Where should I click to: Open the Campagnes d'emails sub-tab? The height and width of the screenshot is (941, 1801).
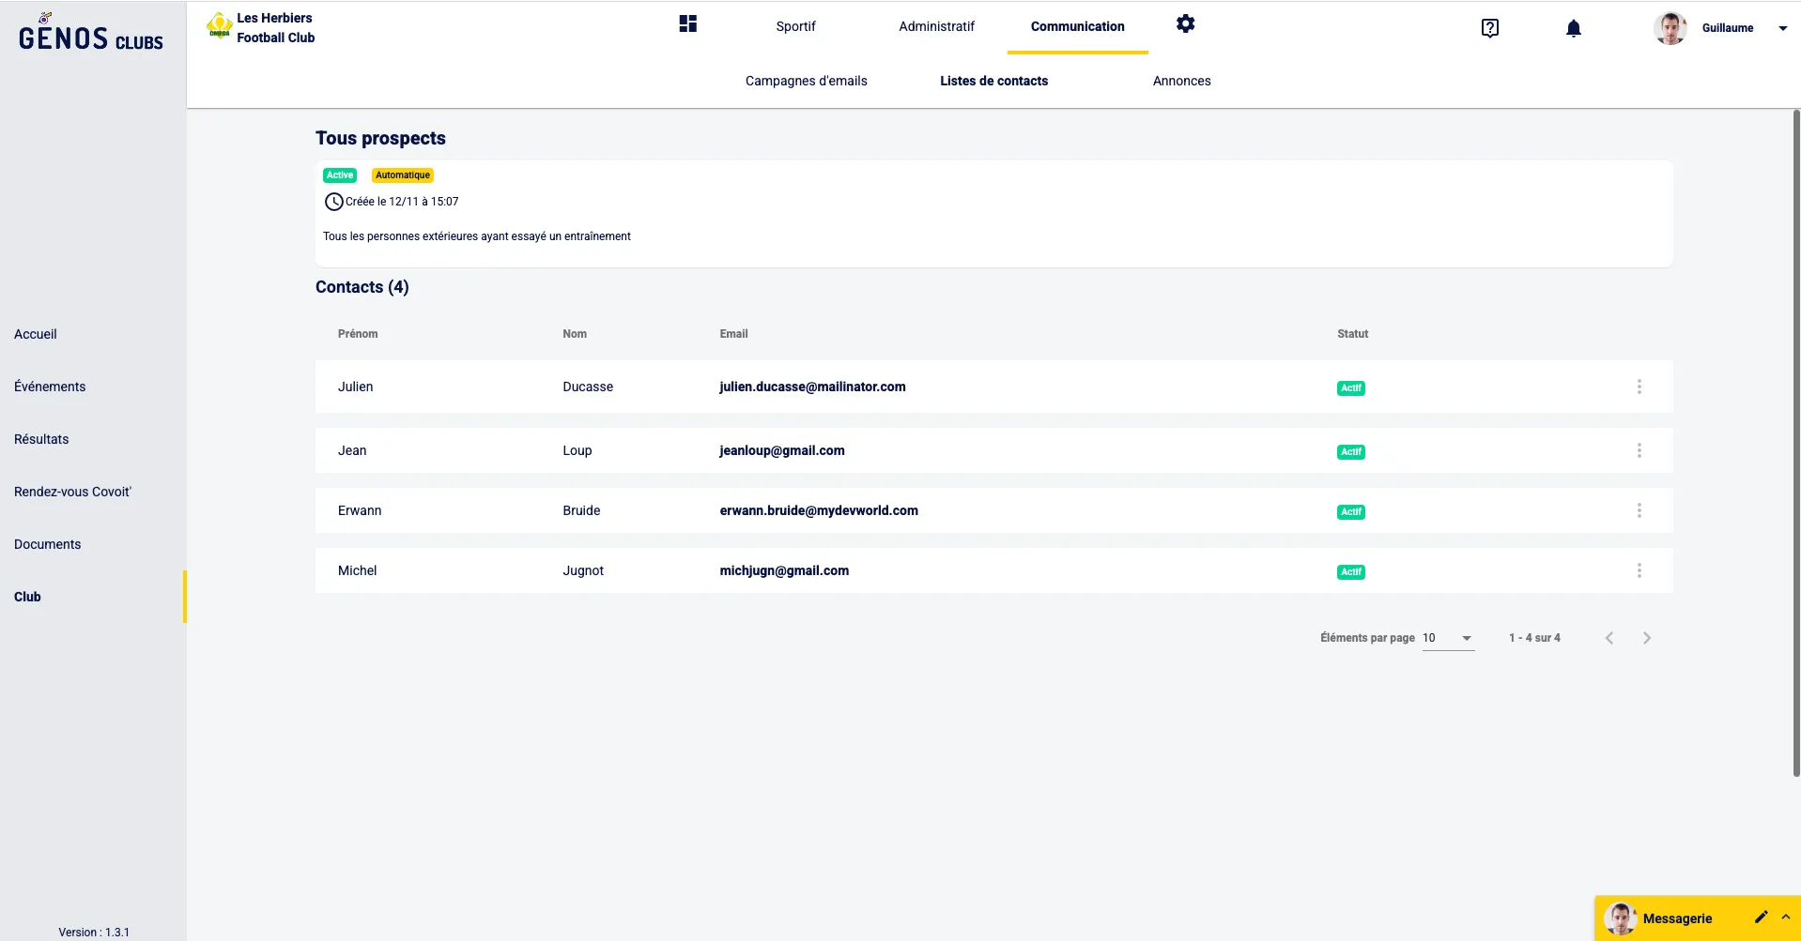click(x=806, y=81)
